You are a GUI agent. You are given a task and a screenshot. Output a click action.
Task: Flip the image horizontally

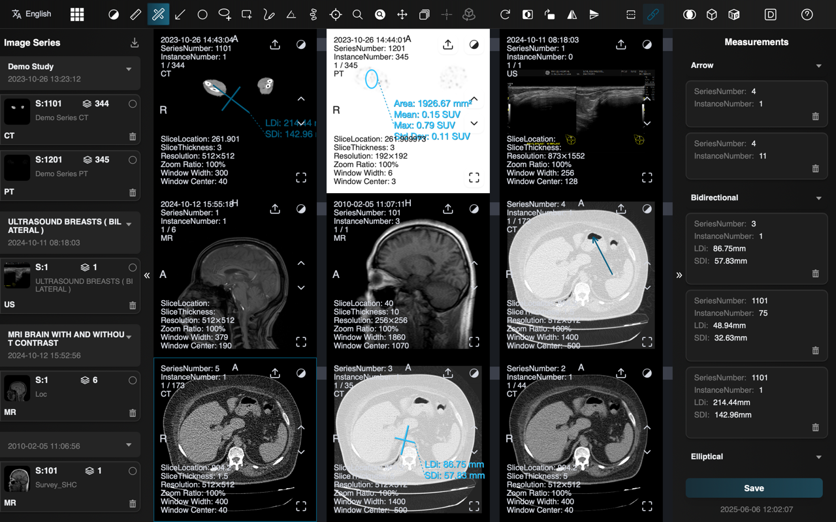point(571,14)
